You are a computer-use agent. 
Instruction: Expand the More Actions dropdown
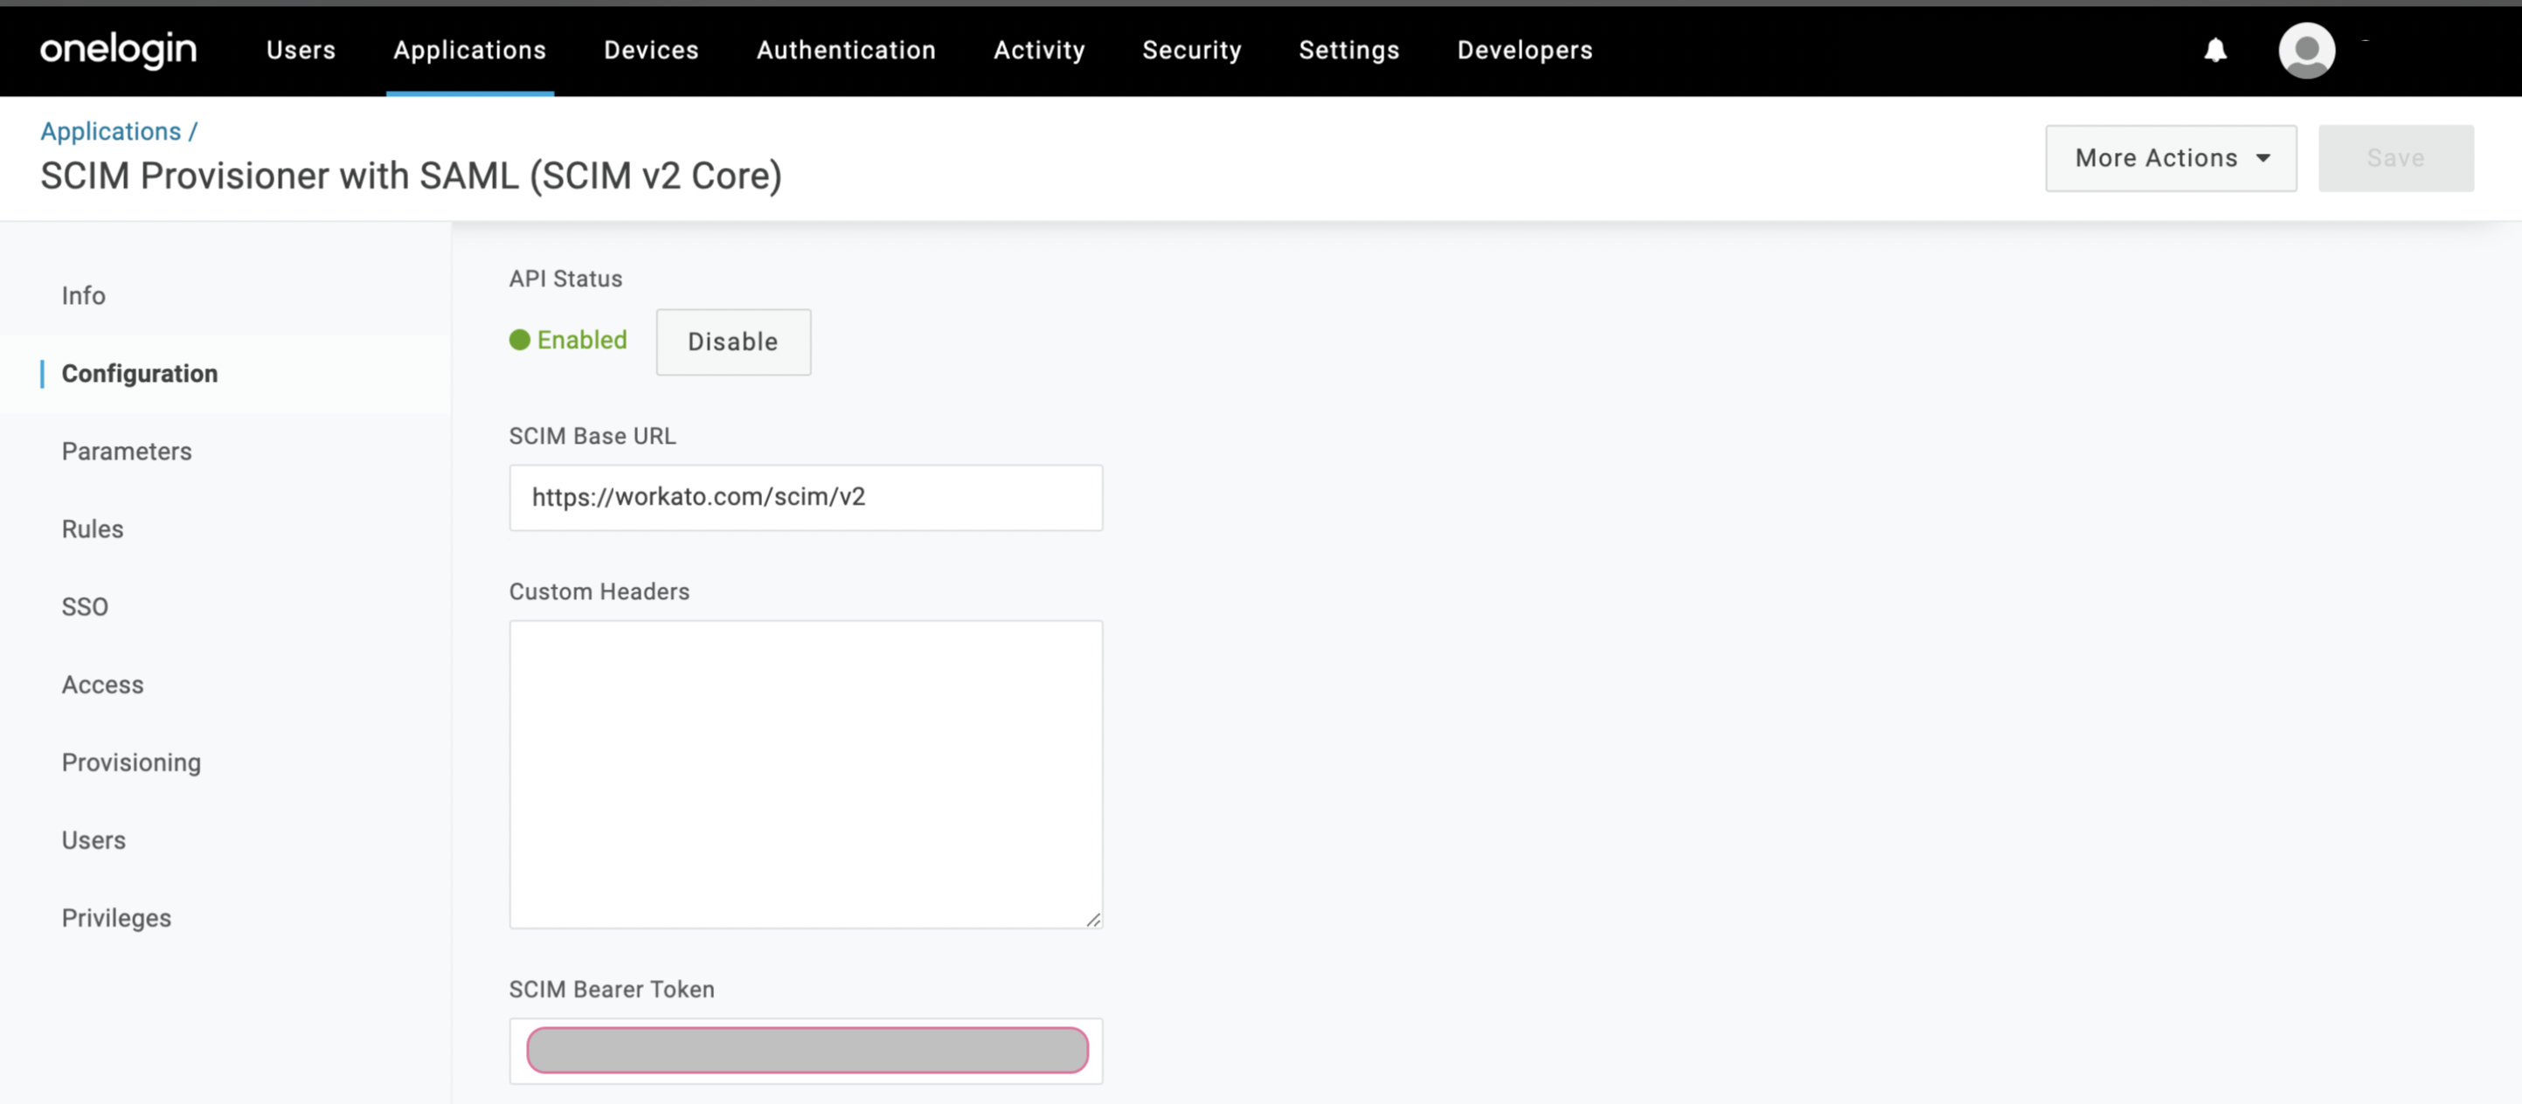(2170, 157)
